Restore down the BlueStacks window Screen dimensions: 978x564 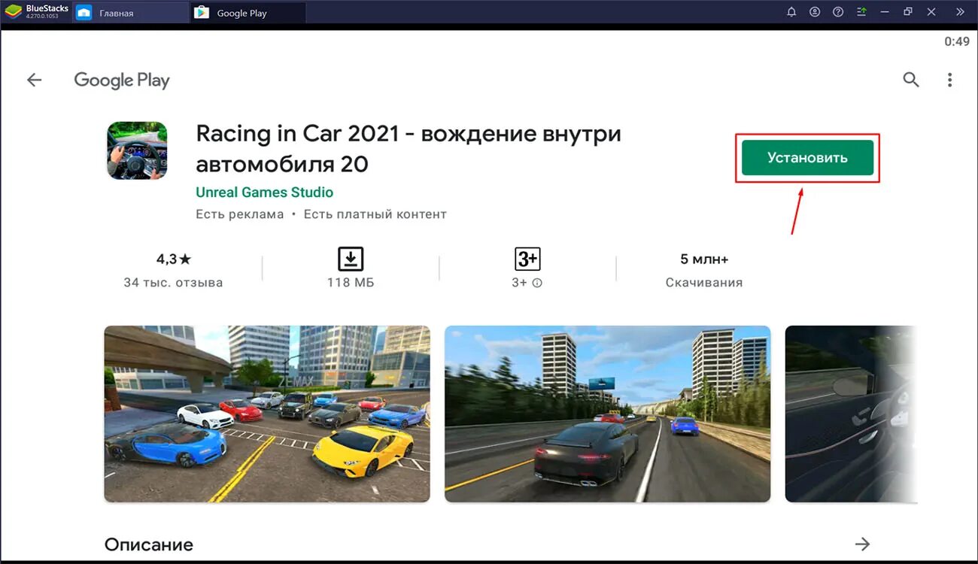click(908, 12)
